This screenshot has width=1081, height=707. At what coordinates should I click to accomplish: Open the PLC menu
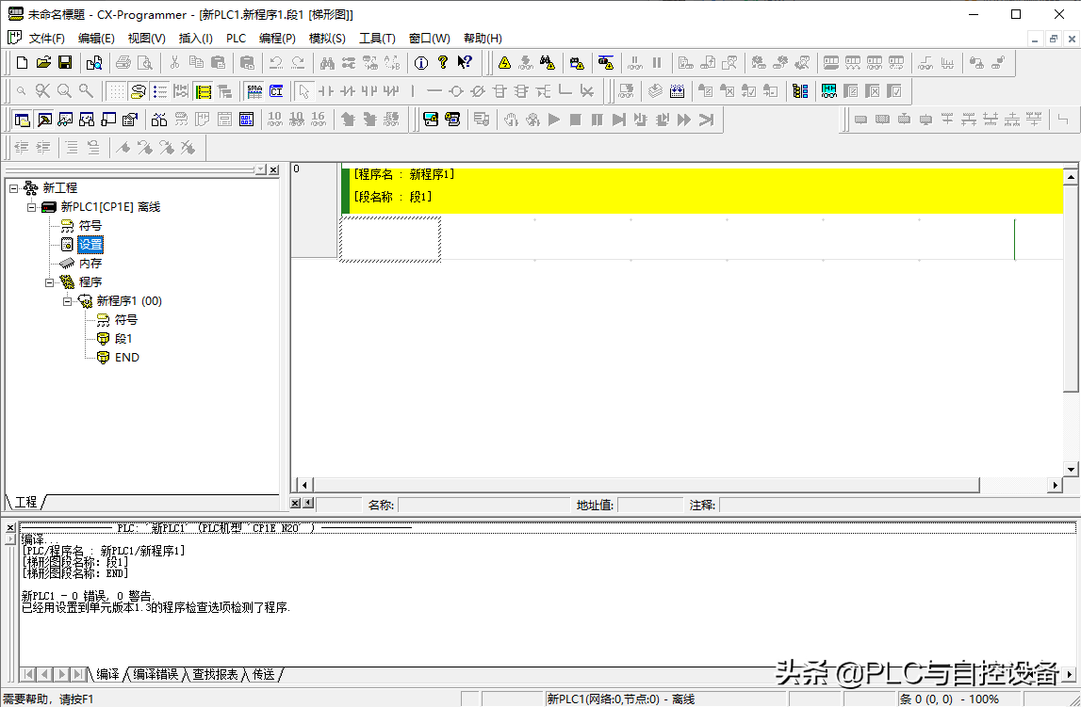pos(236,39)
